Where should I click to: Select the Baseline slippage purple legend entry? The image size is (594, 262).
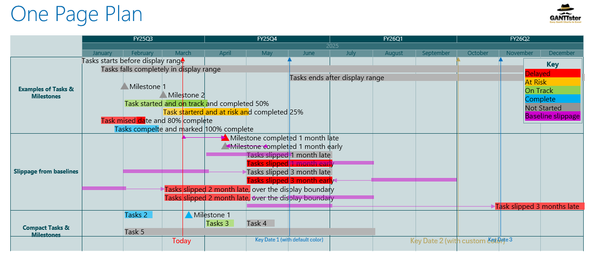[x=552, y=116]
